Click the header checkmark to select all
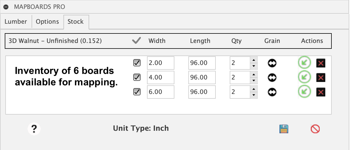The height and width of the screenshot is (150, 351). tap(136, 41)
